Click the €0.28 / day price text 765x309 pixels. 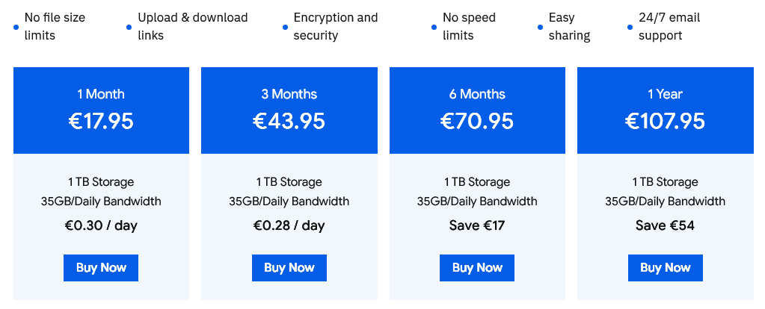point(289,225)
